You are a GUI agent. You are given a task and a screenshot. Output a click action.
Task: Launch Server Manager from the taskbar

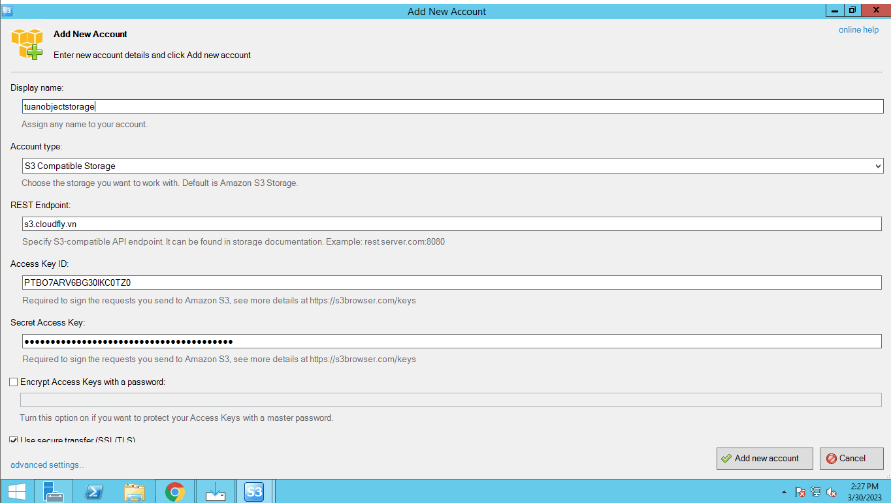54,491
